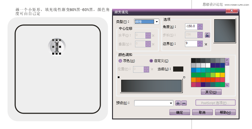Open the 类型 type dropdown
This screenshot has height=129, width=252.
(157, 22)
